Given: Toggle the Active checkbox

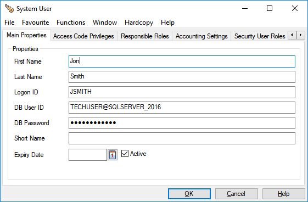Looking at the screenshot, I should pyautogui.click(x=125, y=154).
